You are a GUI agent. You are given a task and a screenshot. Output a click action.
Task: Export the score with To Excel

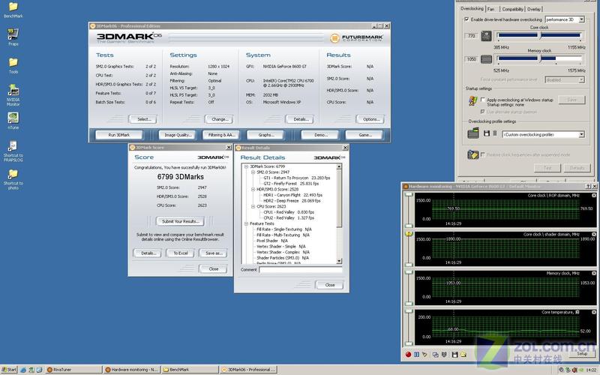tap(181, 253)
